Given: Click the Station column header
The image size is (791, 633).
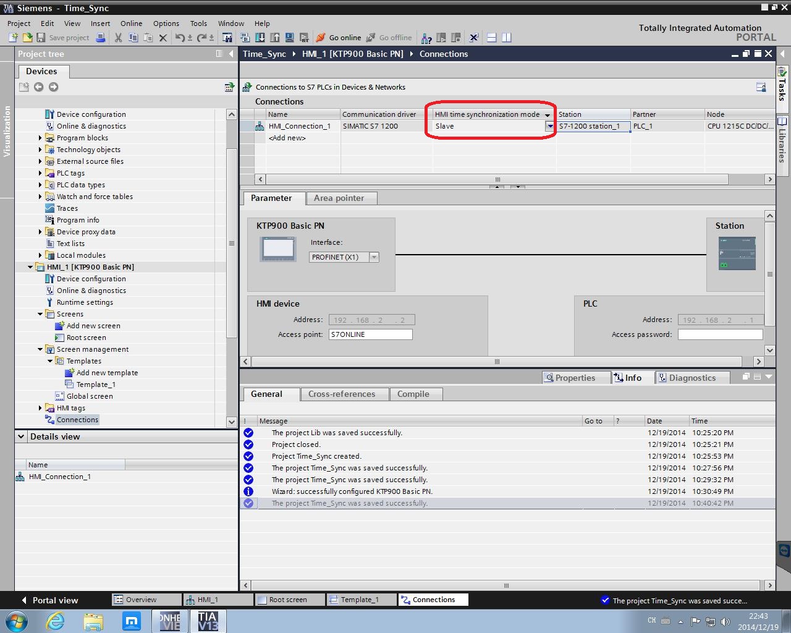Looking at the screenshot, I should tap(593, 114).
